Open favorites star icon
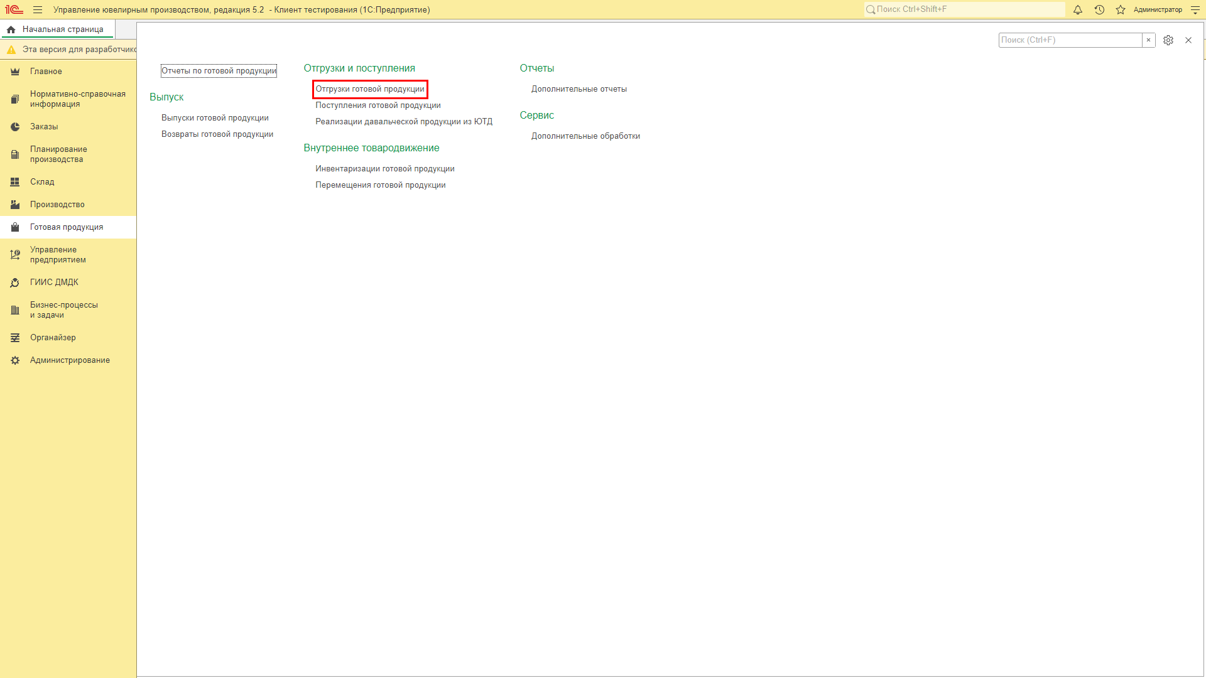Screen dimensions: 1206x678 1121,9
